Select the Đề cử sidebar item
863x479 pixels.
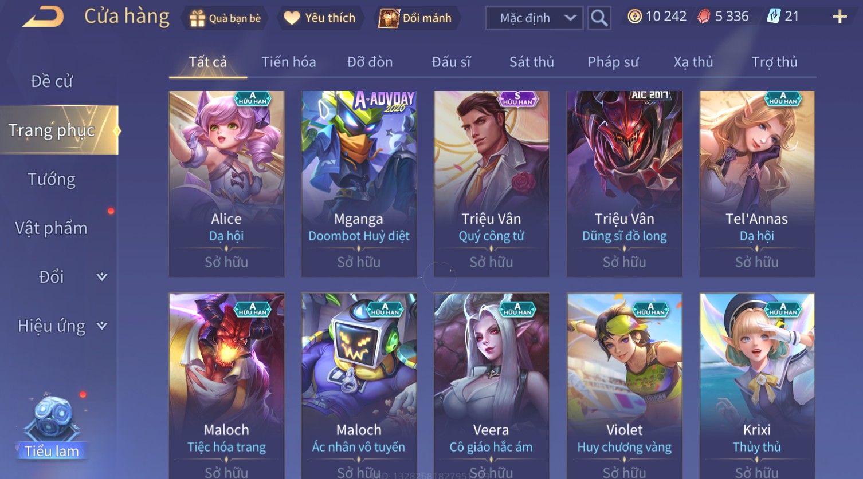tap(52, 81)
